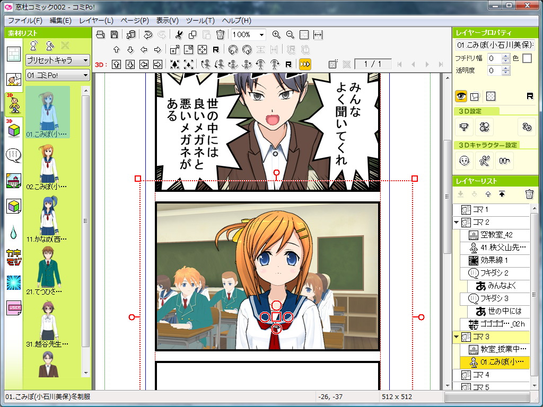This screenshot has width=543, height=407.
Task: Undo the last action
Action: [148, 34]
